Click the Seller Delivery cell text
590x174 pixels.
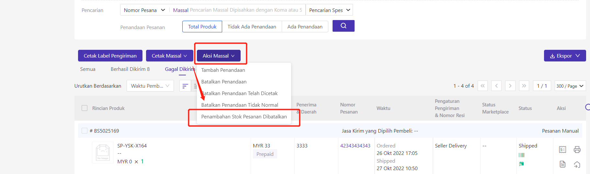click(x=451, y=146)
